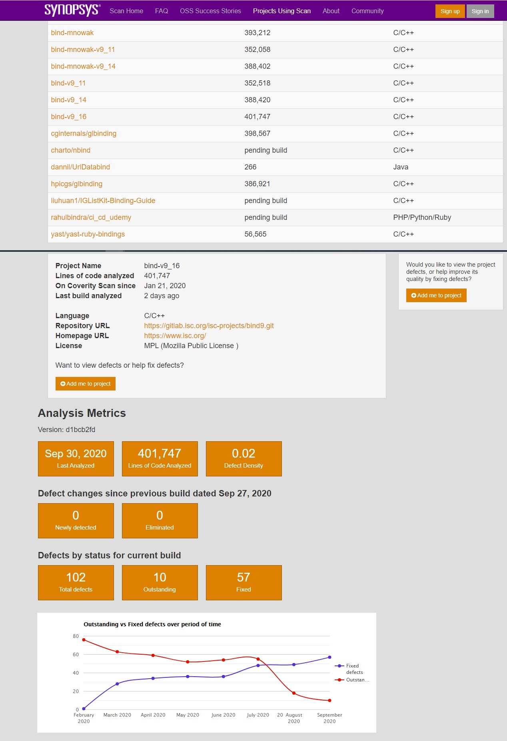Open bind-v9_16 project link
507x741 pixels.
(69, 117)
